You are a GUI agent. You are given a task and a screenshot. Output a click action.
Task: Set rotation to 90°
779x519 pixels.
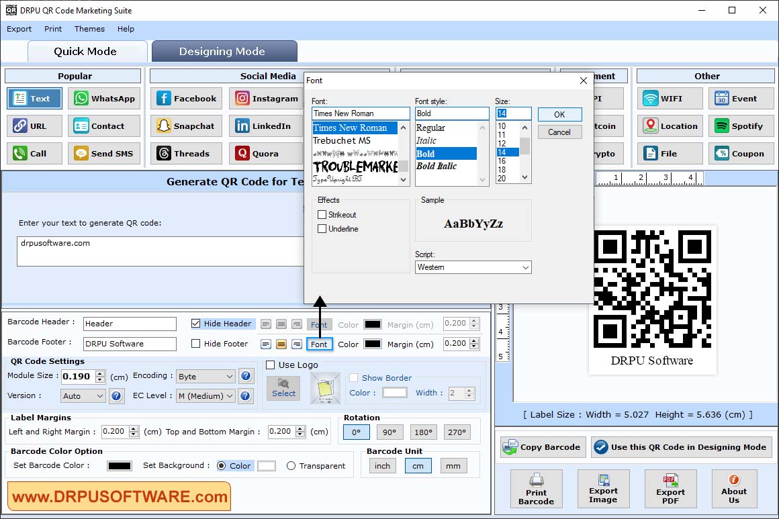coord(390,432)
